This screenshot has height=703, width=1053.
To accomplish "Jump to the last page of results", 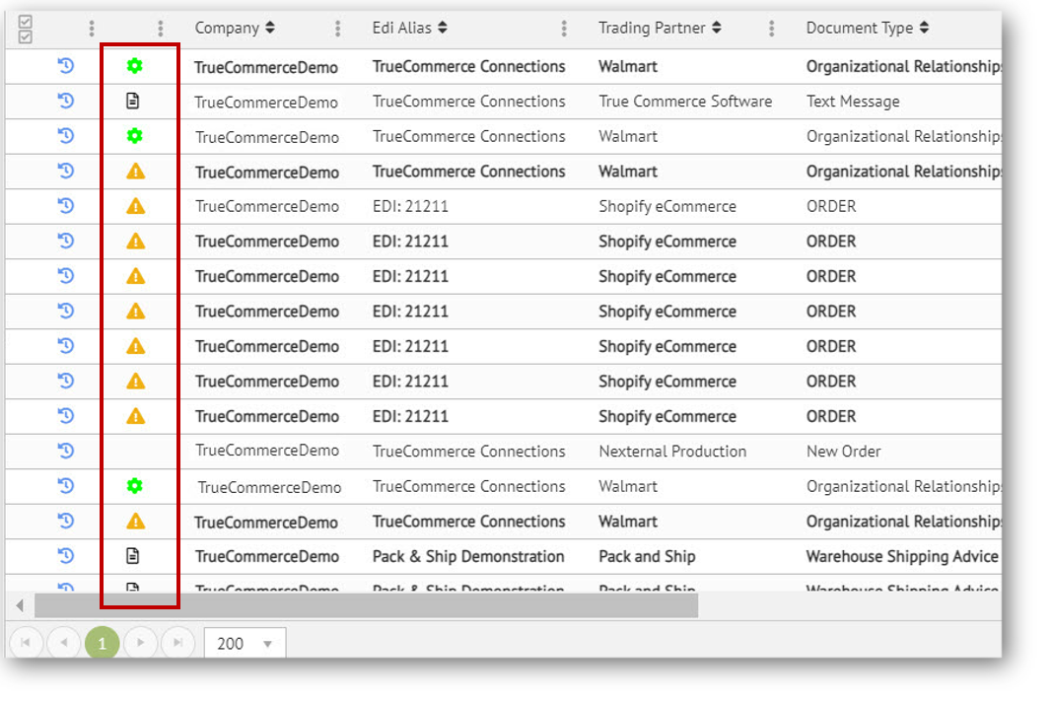I will coord(178,644).
